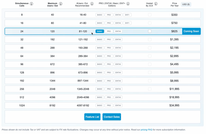Select ENT+ edition in the 16 calls row
Image resolution: width=206 pixels, height=134 pixels.
(x=127, y=23)
